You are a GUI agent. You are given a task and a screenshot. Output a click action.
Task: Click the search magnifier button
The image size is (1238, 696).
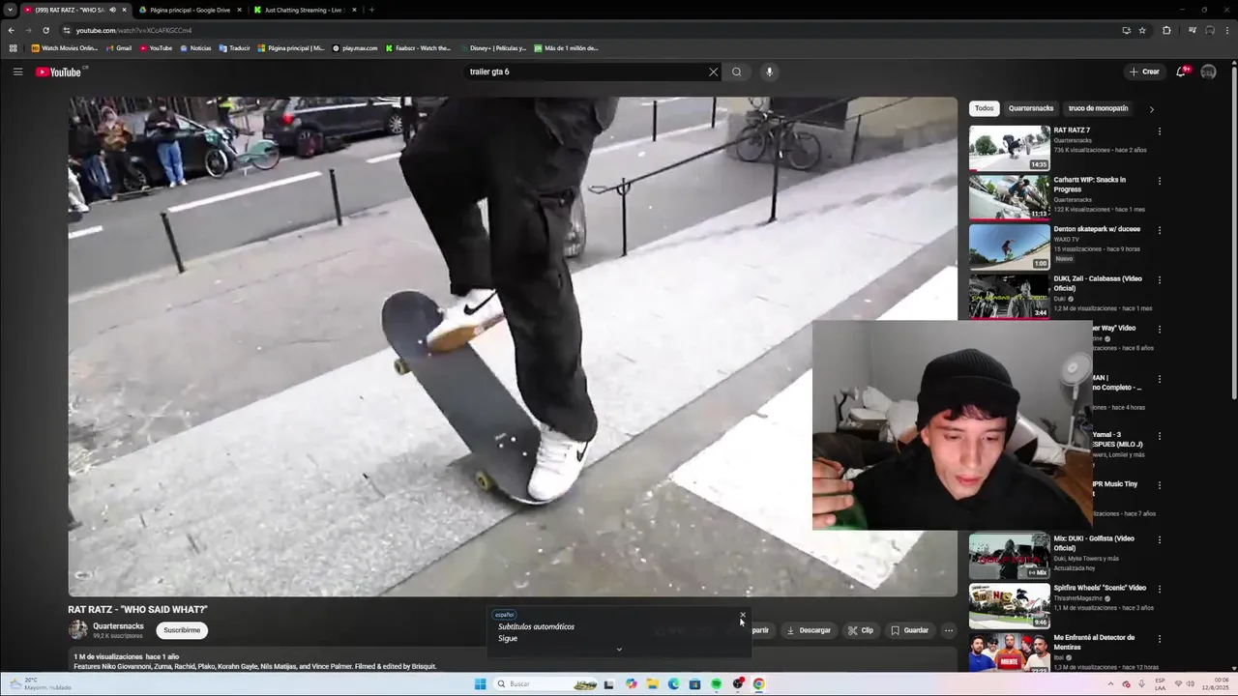737,72
